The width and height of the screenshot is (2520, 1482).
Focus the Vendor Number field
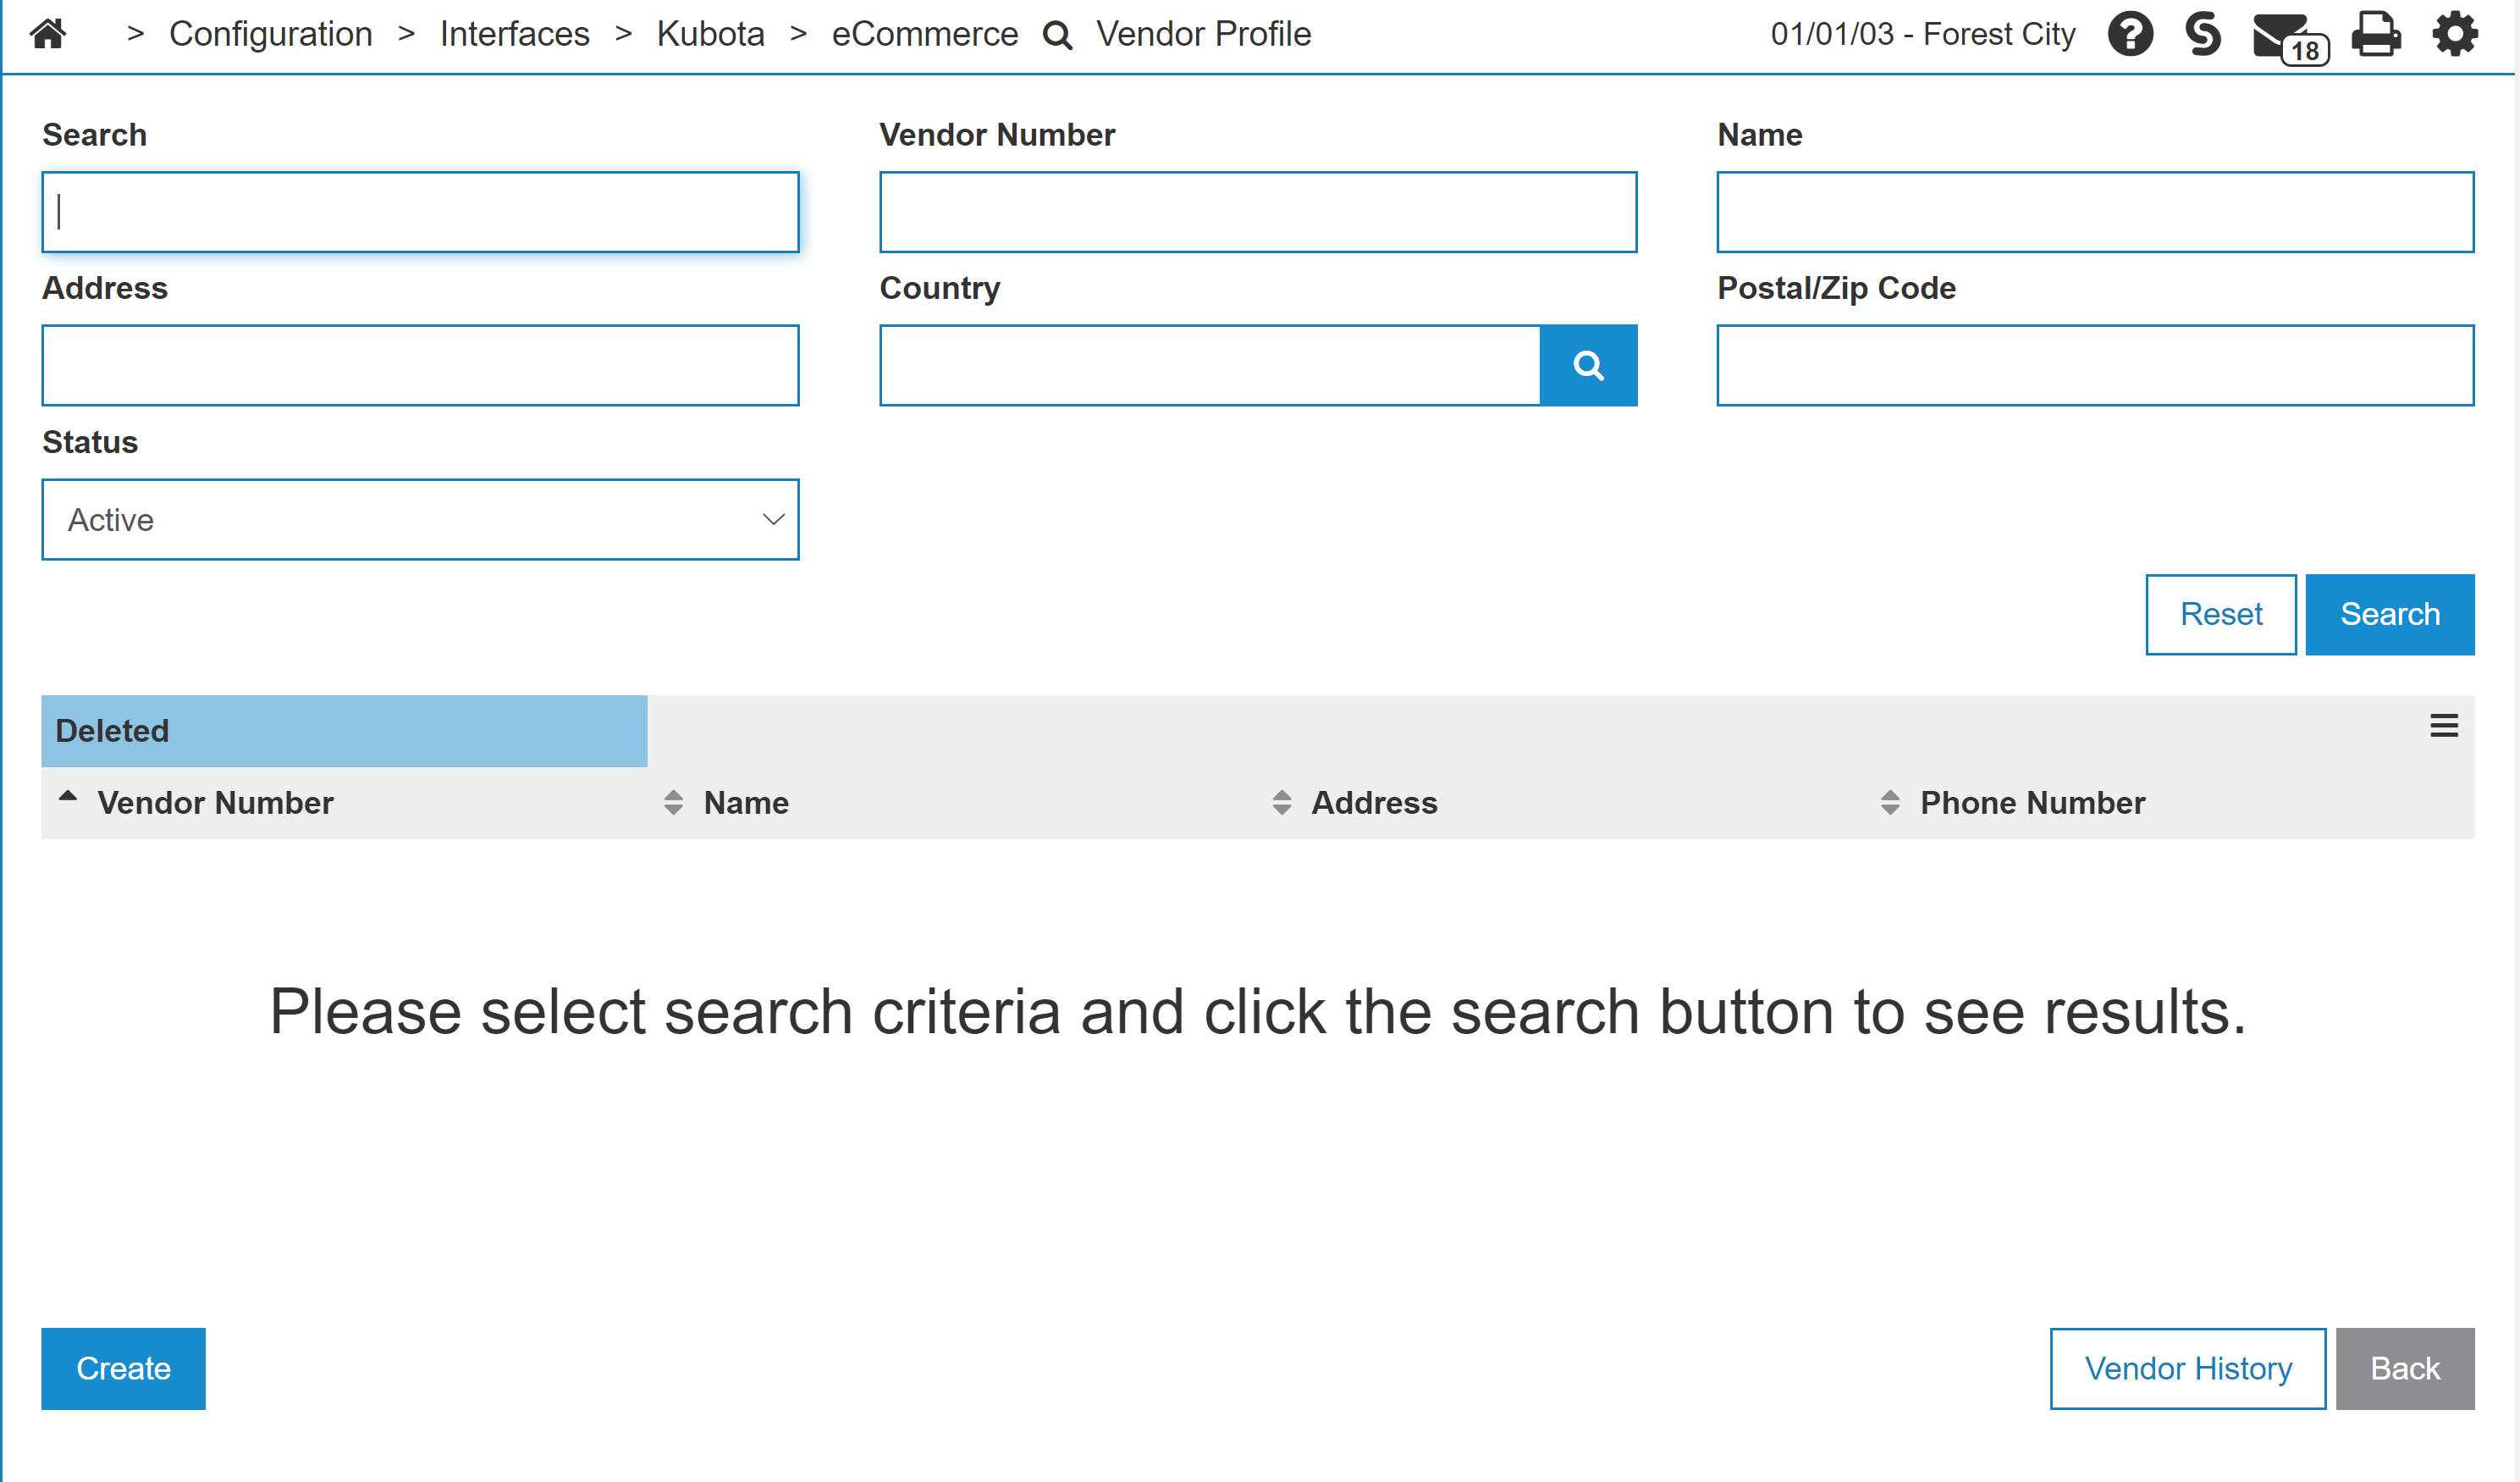(x=1258, y=213)
